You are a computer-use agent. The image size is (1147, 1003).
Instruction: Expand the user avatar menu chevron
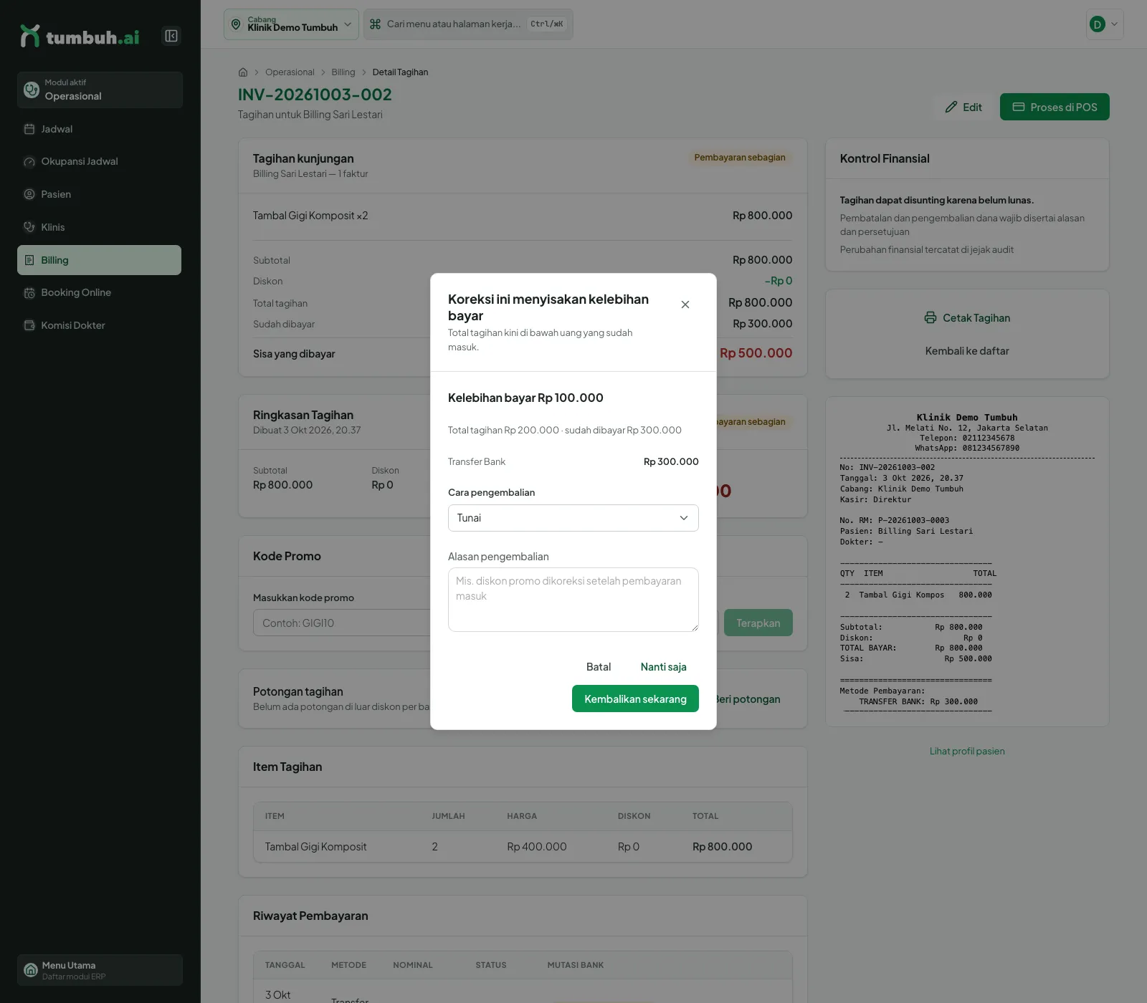click(1114, 24)
